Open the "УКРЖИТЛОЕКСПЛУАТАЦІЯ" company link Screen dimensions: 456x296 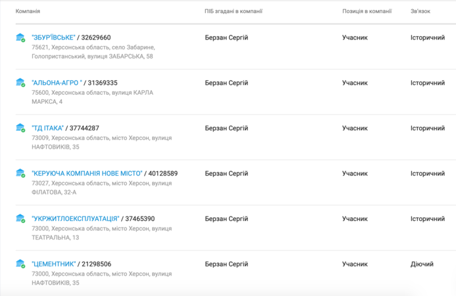(76, 218)
